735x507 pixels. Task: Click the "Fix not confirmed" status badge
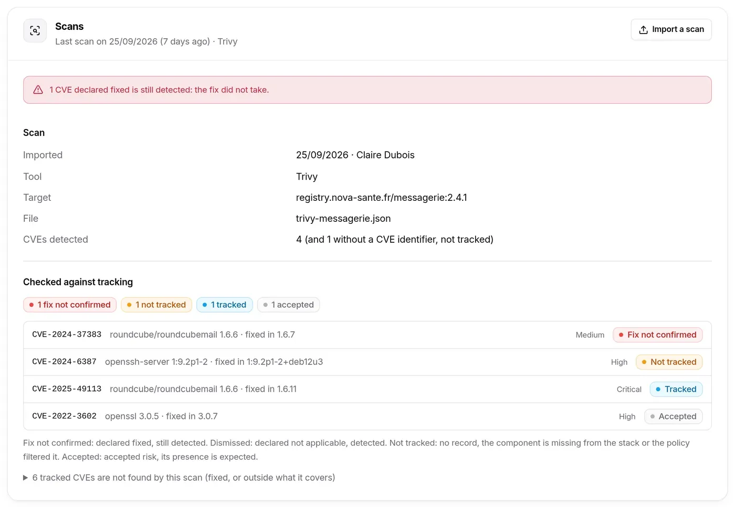point(658,335)
